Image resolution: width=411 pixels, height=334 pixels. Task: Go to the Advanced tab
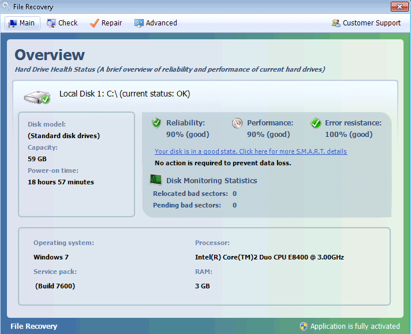click(155, 23)
